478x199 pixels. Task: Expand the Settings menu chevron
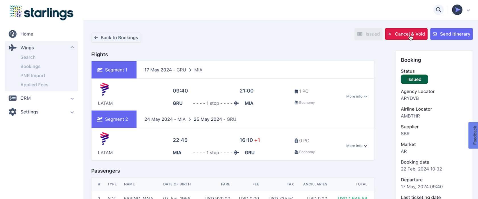point(72,112)
